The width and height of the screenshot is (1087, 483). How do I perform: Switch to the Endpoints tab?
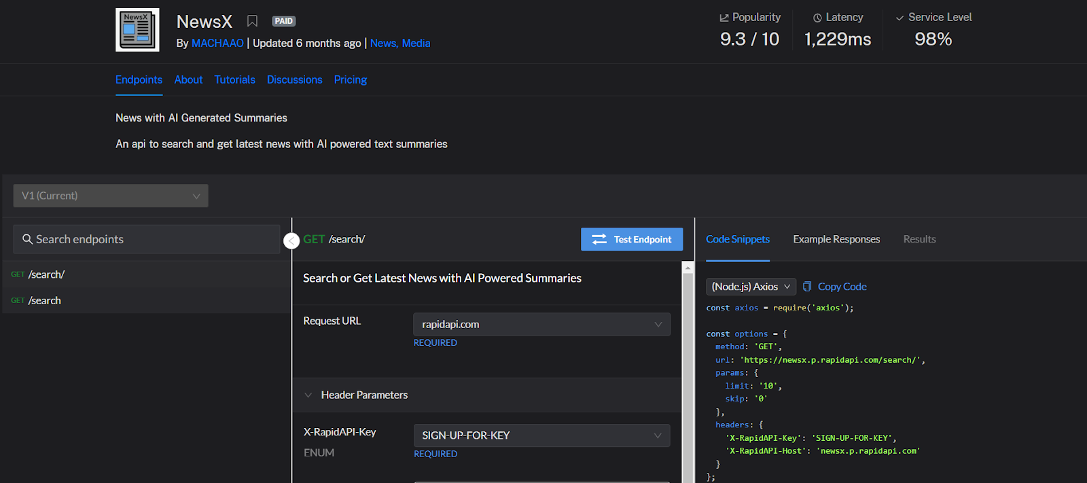tap(139, 79)
